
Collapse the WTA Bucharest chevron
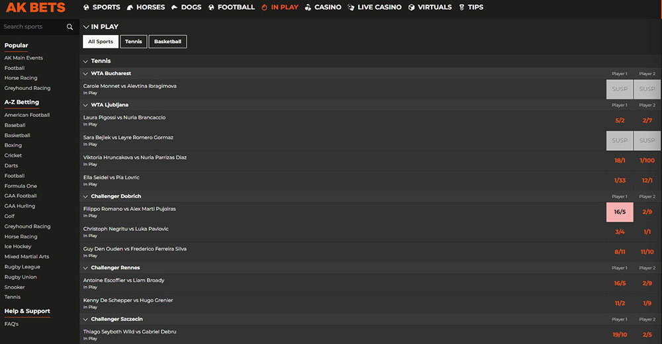click(85, 73)
